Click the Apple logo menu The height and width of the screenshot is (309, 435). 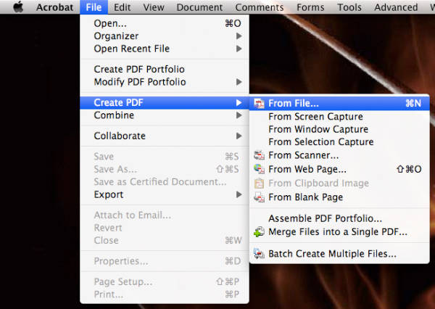[x=18, y=7]
